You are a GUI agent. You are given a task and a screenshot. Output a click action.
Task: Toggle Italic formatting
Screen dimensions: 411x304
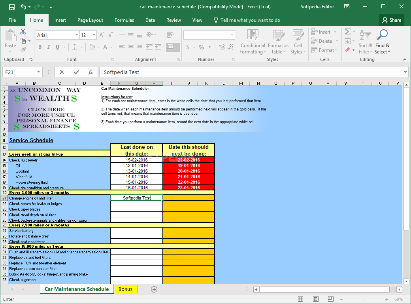click(49, 47)
